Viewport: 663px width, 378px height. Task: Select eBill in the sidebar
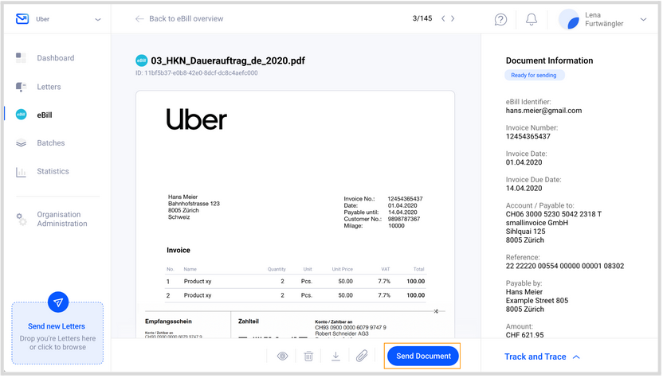[45, 115]
